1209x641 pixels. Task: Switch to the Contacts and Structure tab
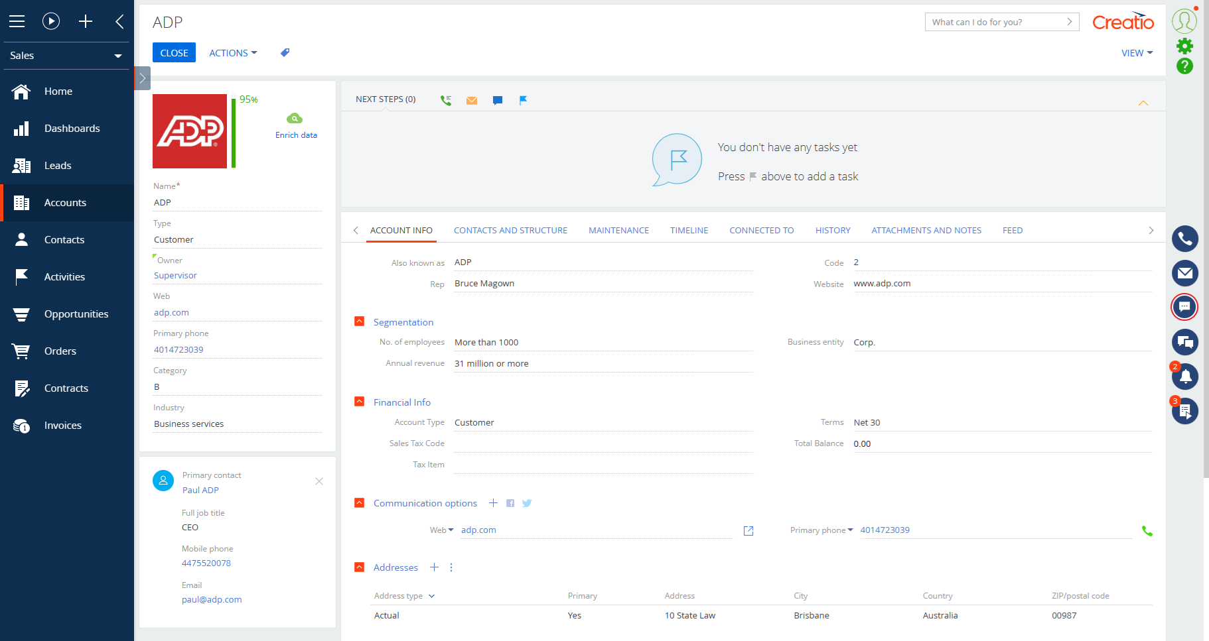click(x=510, y=230)
